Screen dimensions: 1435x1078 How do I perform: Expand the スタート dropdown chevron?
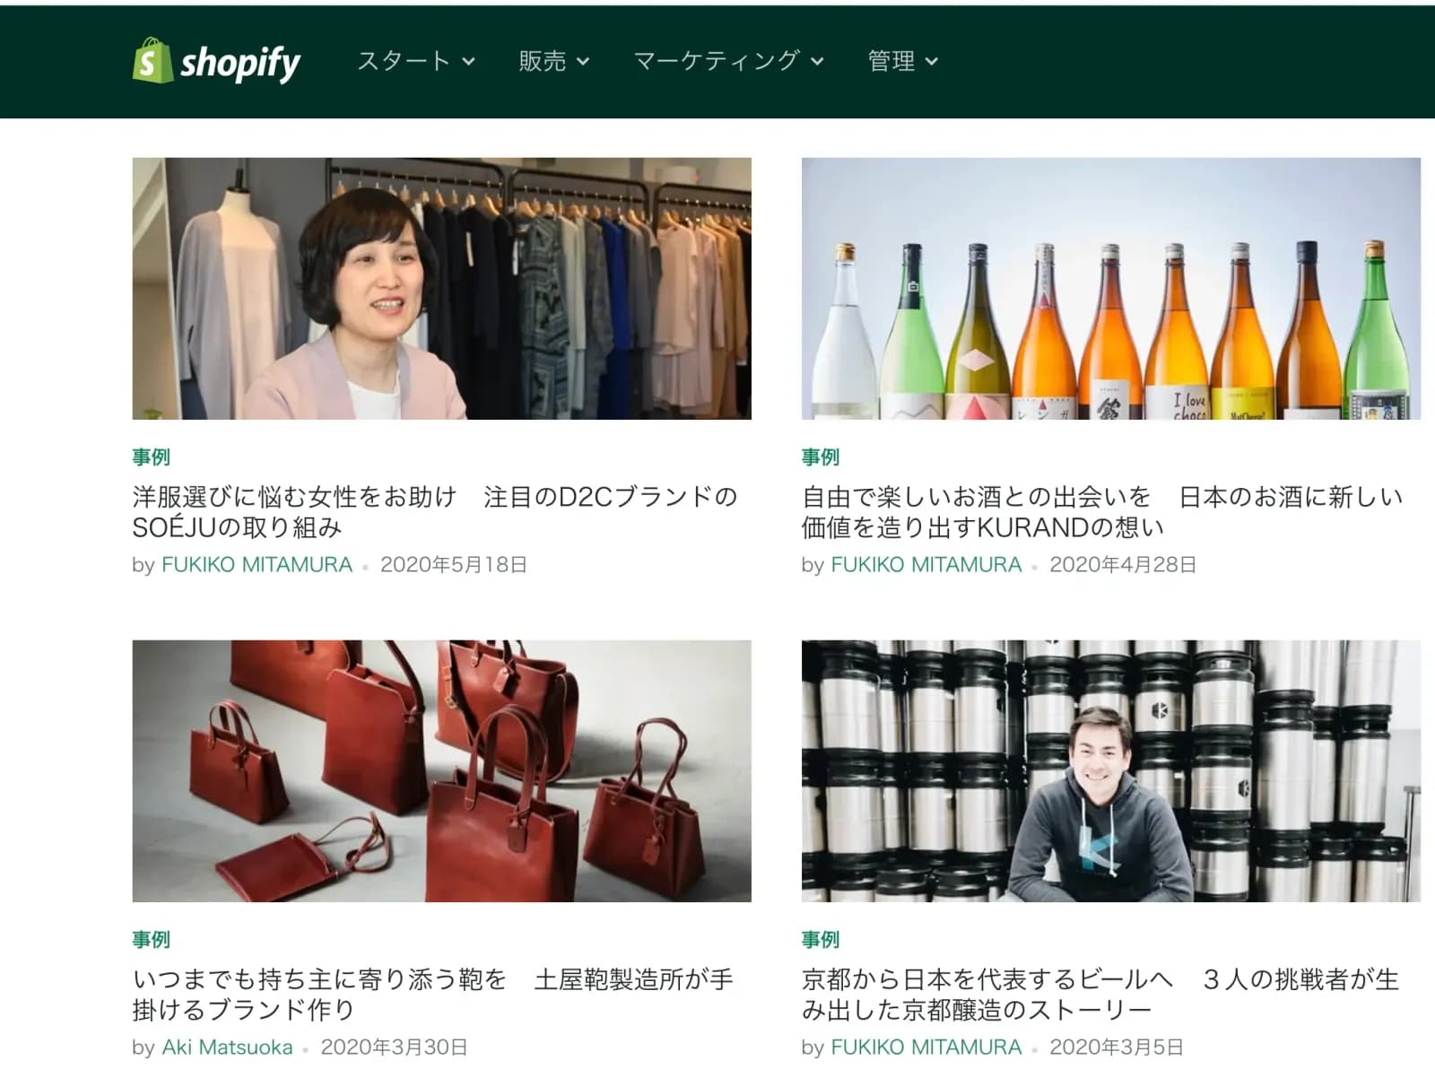pos(468,62)
